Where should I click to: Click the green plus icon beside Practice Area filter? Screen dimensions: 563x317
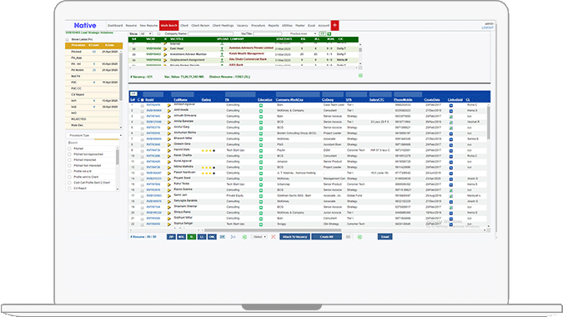click(329, 33)
